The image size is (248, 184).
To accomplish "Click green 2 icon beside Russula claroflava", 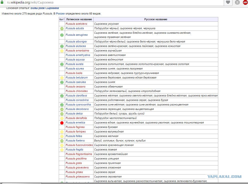I will pyautogui.click(x=62, y=96).
